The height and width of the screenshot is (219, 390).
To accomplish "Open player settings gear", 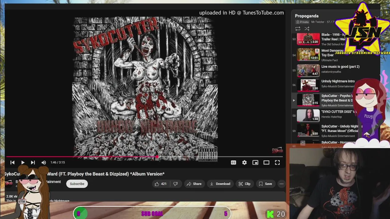I will coord(244,162).
